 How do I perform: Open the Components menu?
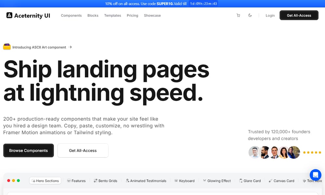click(71, 15)
